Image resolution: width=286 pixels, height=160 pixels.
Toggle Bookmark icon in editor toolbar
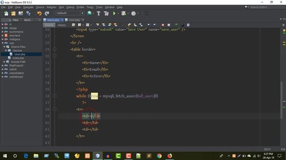coord(141,25)
